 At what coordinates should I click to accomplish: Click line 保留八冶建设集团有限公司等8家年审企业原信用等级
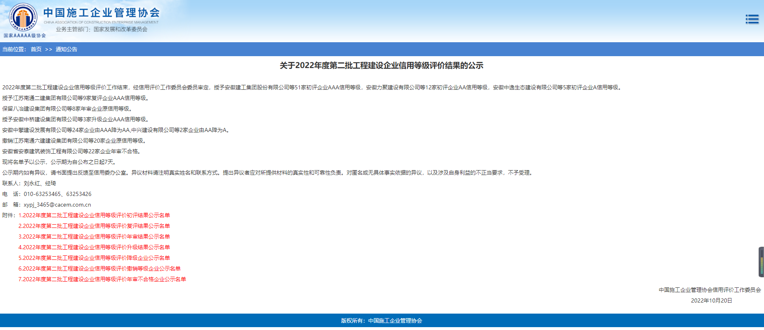(68, 109)
